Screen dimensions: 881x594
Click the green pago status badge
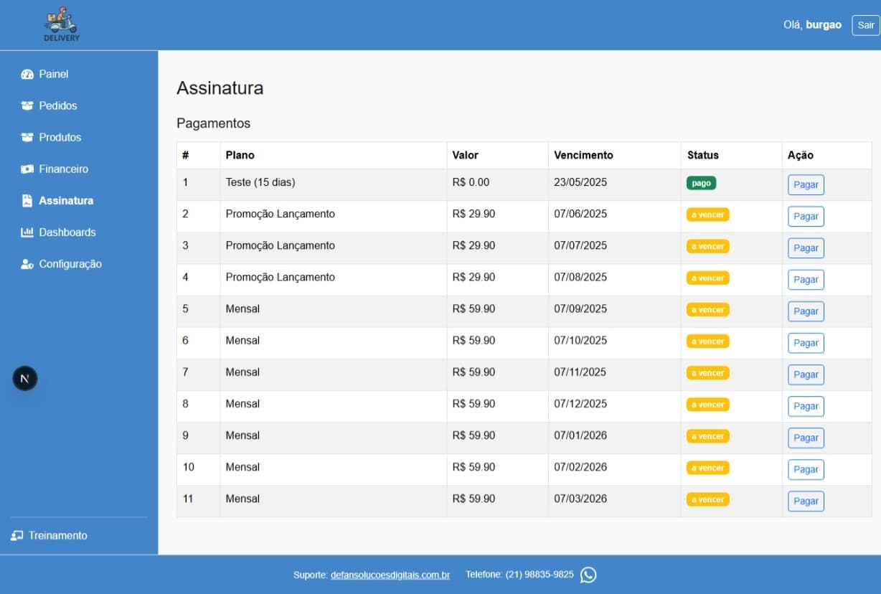tap(701, 183)
